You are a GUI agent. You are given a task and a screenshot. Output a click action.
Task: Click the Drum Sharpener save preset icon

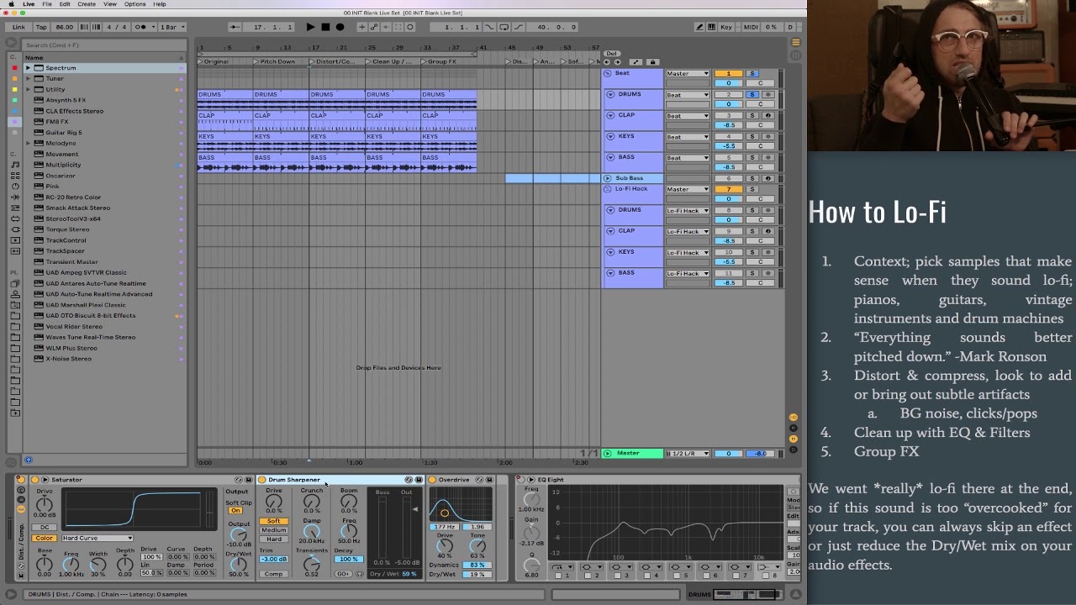(x=419, y=480)
